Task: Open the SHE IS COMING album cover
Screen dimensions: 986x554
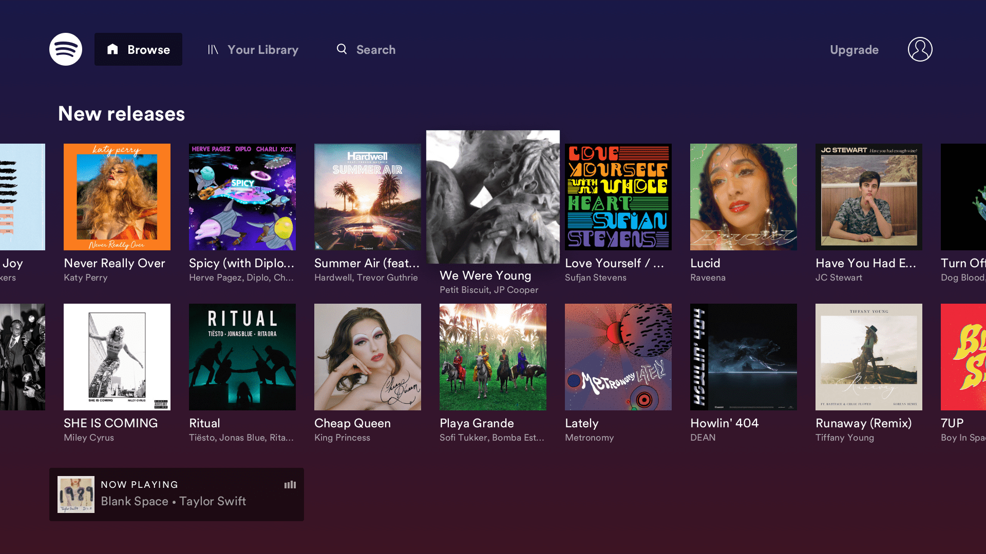Action: click(117, 357)
